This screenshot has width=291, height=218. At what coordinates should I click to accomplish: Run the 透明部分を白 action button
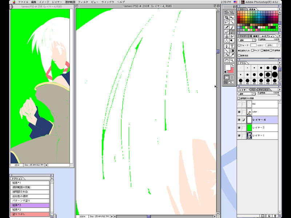pyautogui.click(x=30, y=192)
